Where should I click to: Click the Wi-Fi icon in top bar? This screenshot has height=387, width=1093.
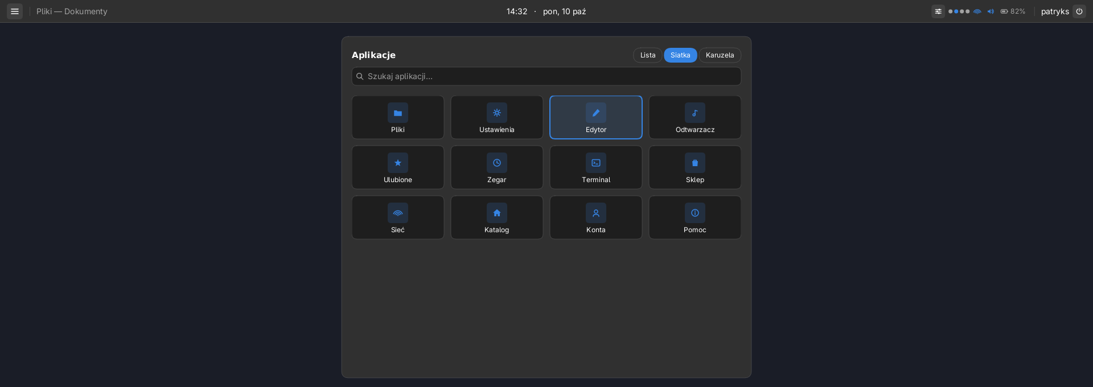coord(977,11)
